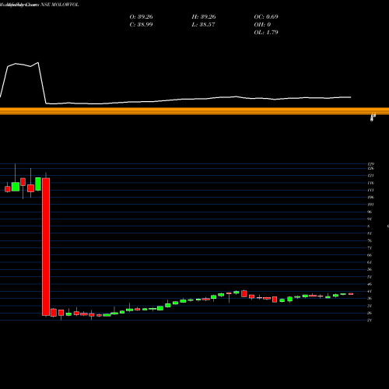Select the 71 price axis label
The width and height of the screenshot is (389, 389).
(x=370, y=248)
